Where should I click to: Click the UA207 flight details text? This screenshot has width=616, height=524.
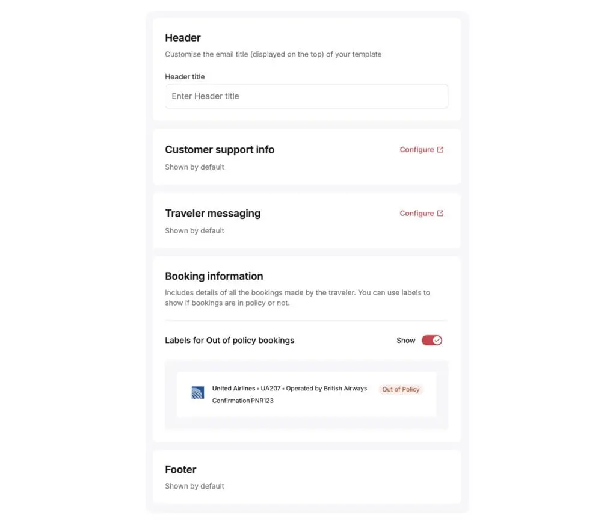click(289, 388)
